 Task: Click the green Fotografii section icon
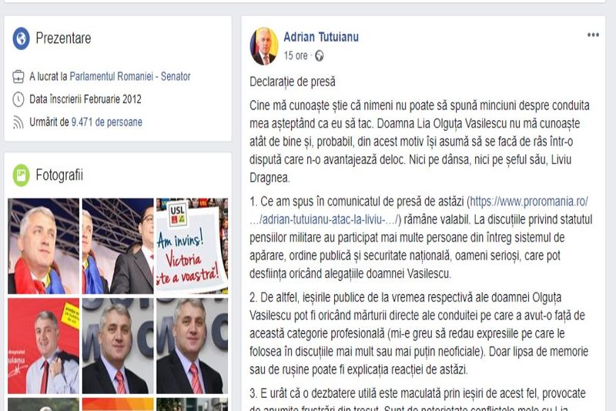pyautogui.click(x=21, y=175)
